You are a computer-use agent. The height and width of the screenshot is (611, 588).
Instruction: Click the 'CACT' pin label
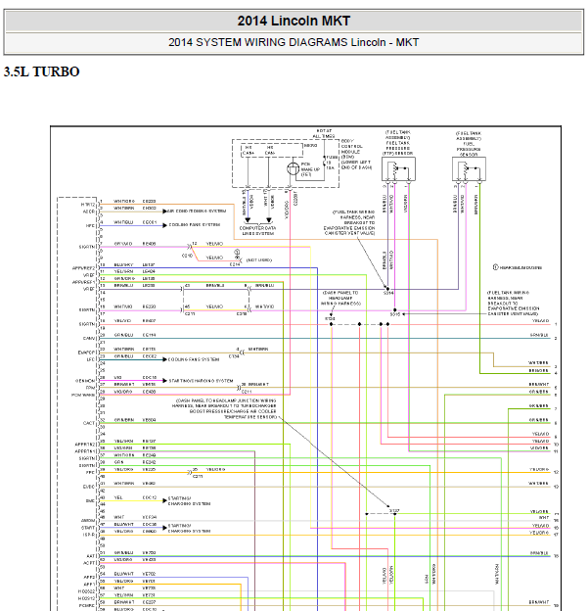pos(89,423)
